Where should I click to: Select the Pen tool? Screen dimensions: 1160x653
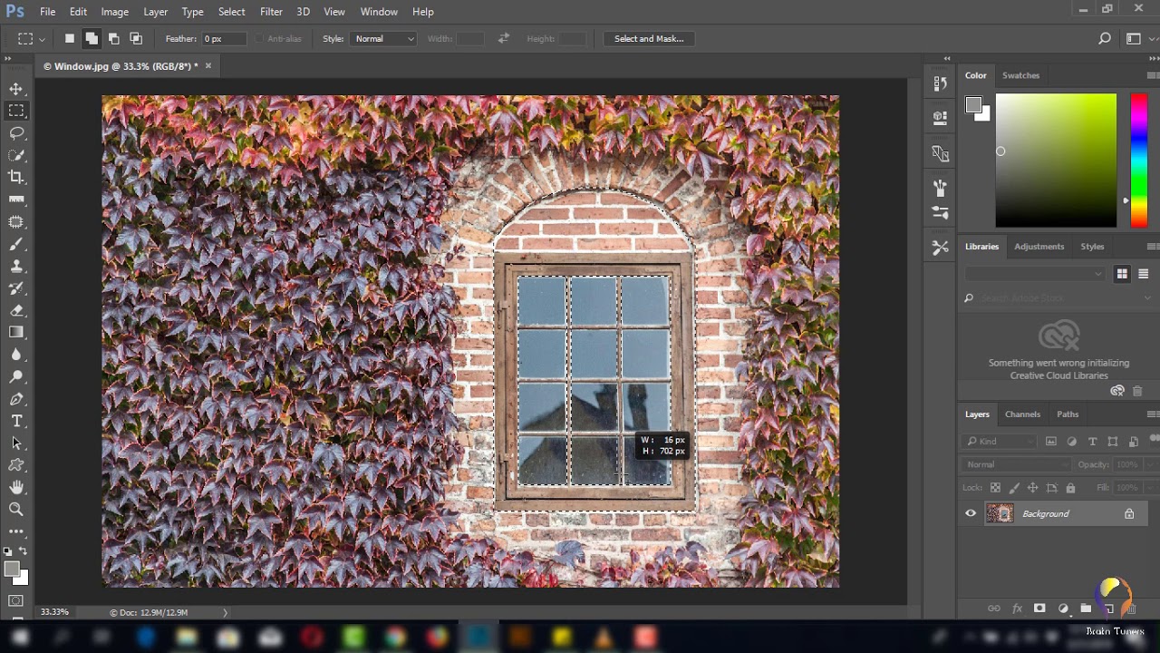point(16,399)
